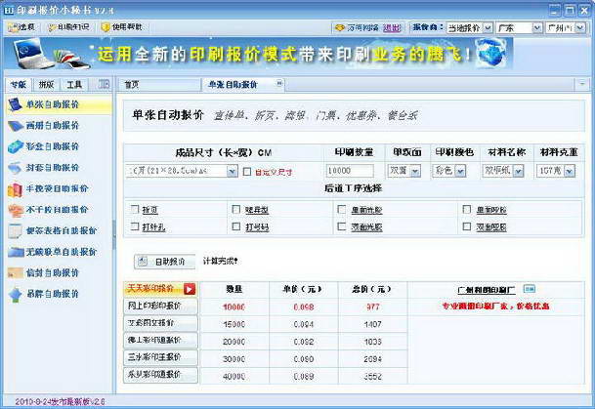
Task: Click the 印刷知识 toolbar icon
Action: [x=52, y=27]
